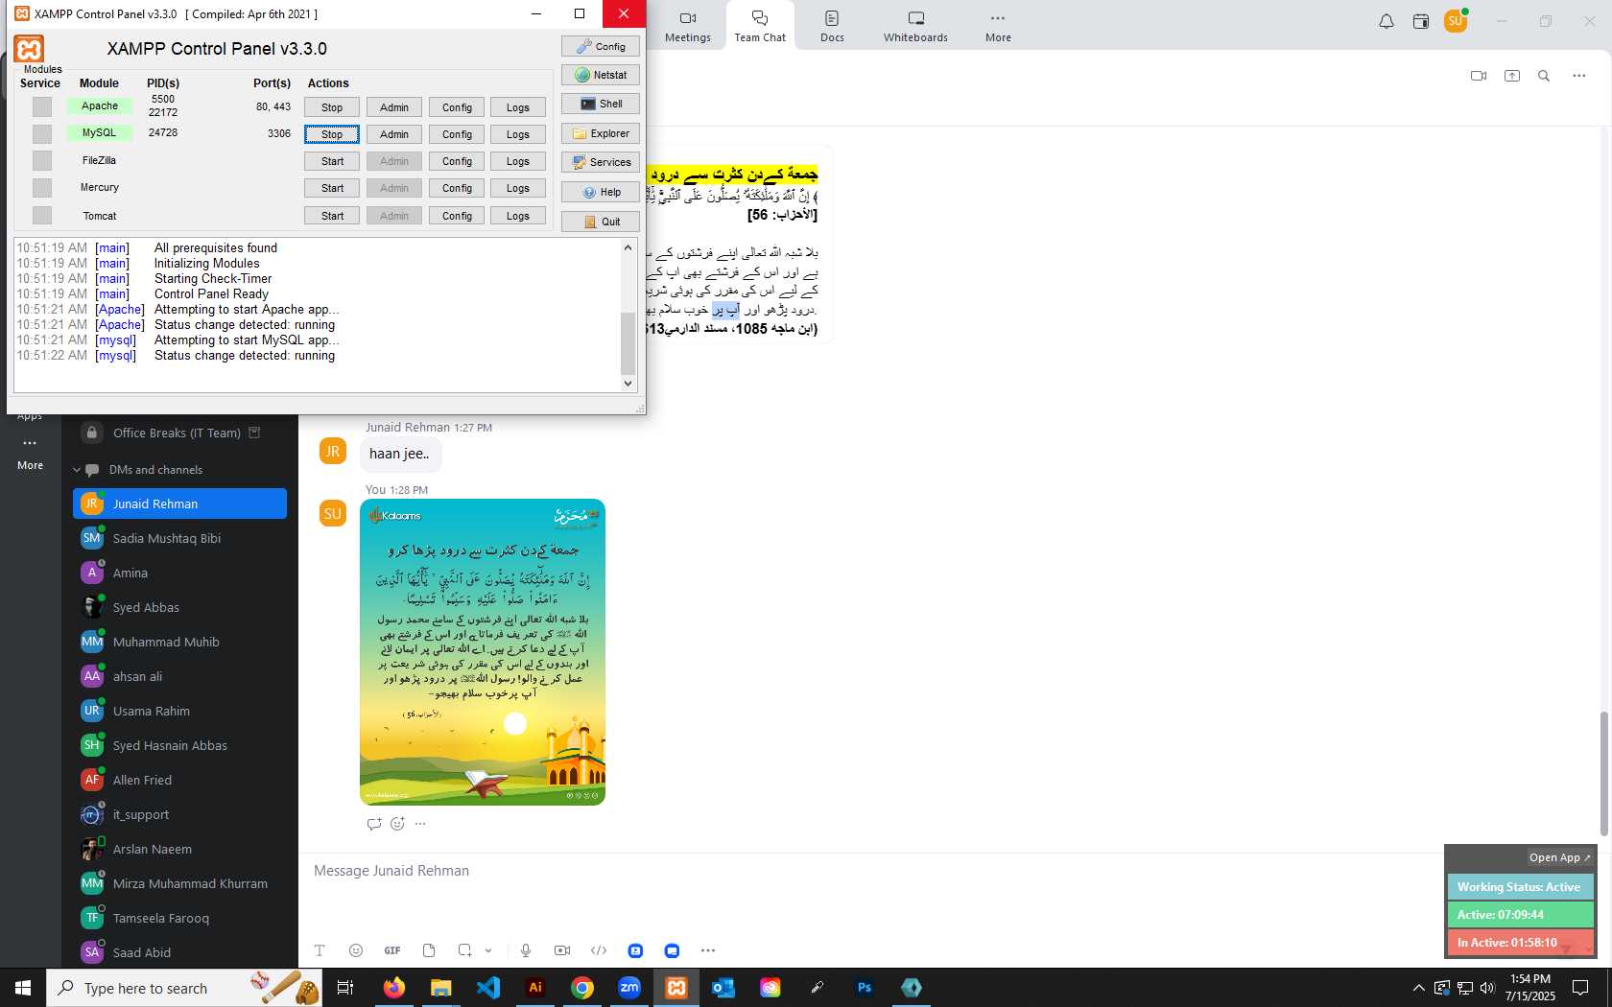
Task: Start video call with Junaid Rehman
Action: click(x=1479, y=76)
